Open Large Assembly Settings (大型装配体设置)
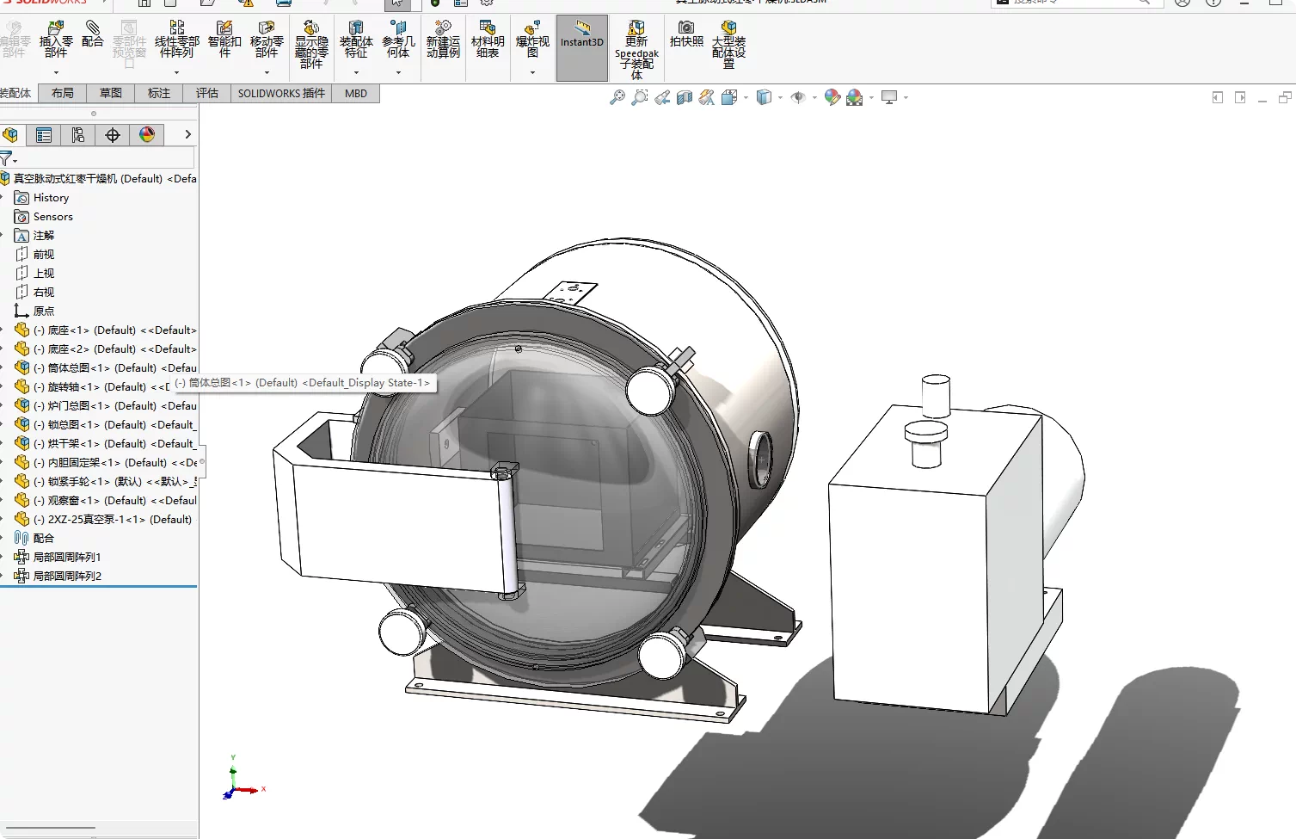1296x839 pixels. pos(728,45)
